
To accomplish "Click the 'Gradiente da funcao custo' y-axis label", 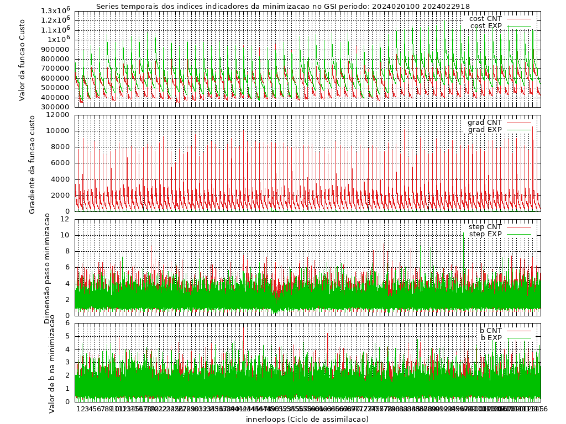I will click(x=32, y=165).
